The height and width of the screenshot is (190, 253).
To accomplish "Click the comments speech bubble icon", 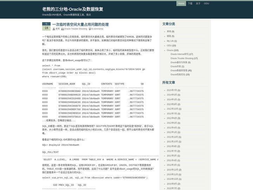I will [x=90, y=29].
